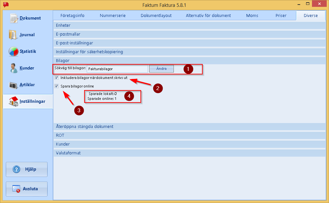This screenshot has width=329, height=203.
Task: Expand the 'Återöppna stängda dokument' section
Action: 190,126
